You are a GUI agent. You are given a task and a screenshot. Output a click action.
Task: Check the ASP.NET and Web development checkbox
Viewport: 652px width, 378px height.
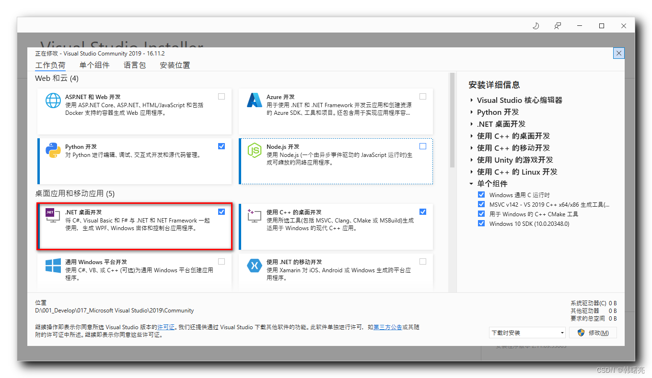[x=221, y=96]
